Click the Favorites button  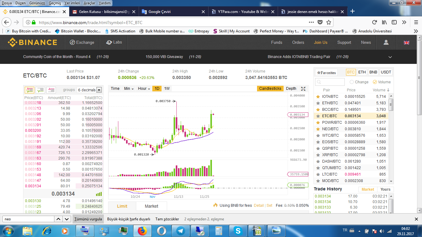[x=326, y=73]
